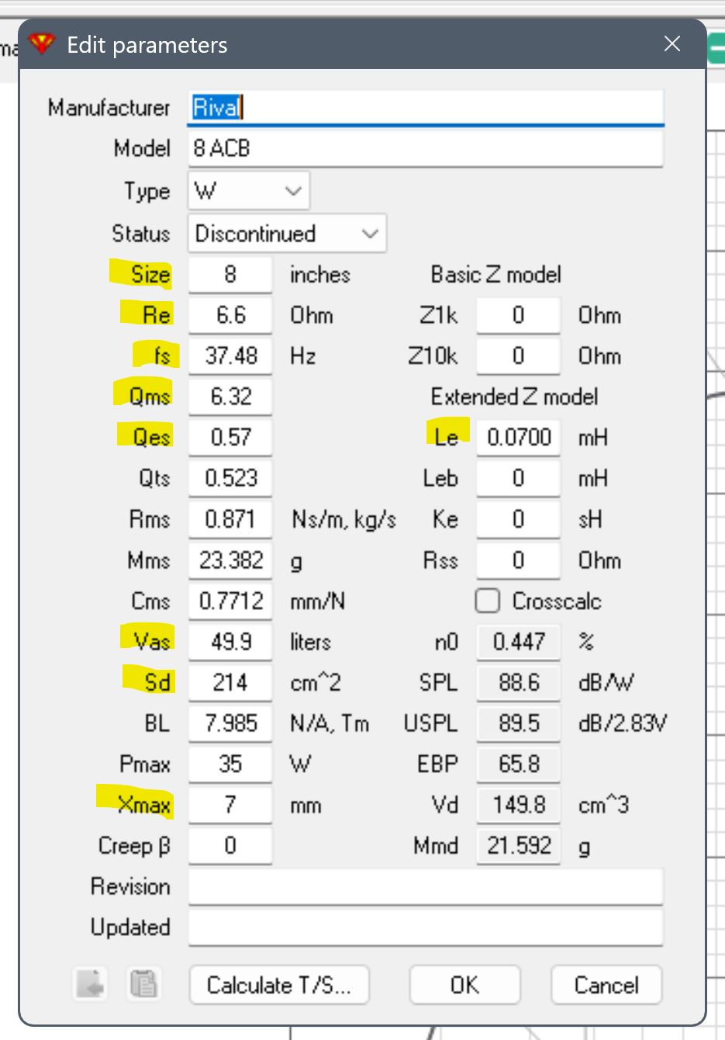Focus the Le inductance field
725x1040 pixels.
(518, 438)
